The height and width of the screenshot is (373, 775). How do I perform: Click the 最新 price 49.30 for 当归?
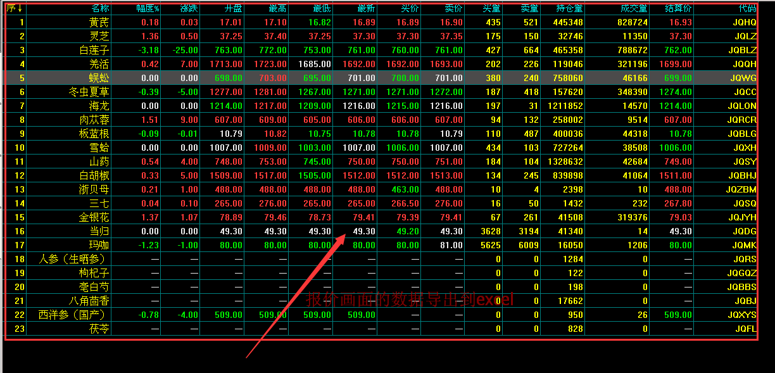tap(364, 231)
